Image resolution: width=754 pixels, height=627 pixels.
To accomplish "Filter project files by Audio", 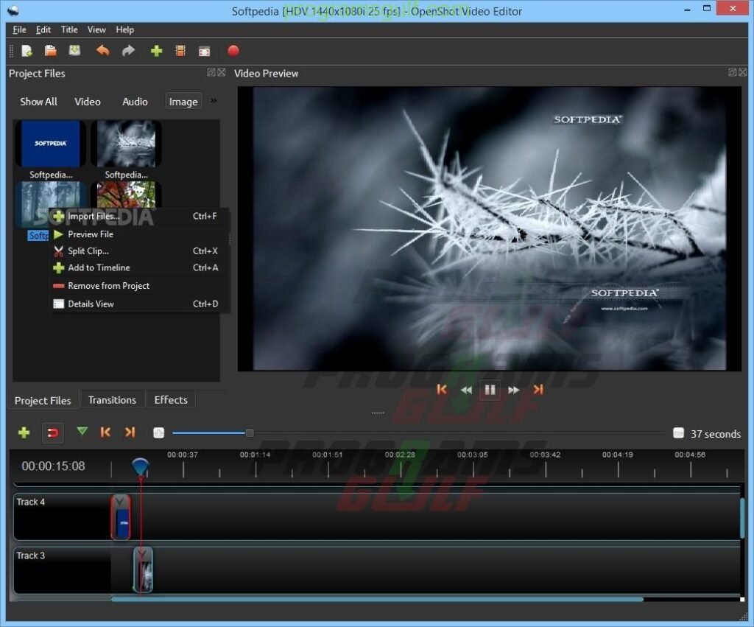I will click(135, 102).
